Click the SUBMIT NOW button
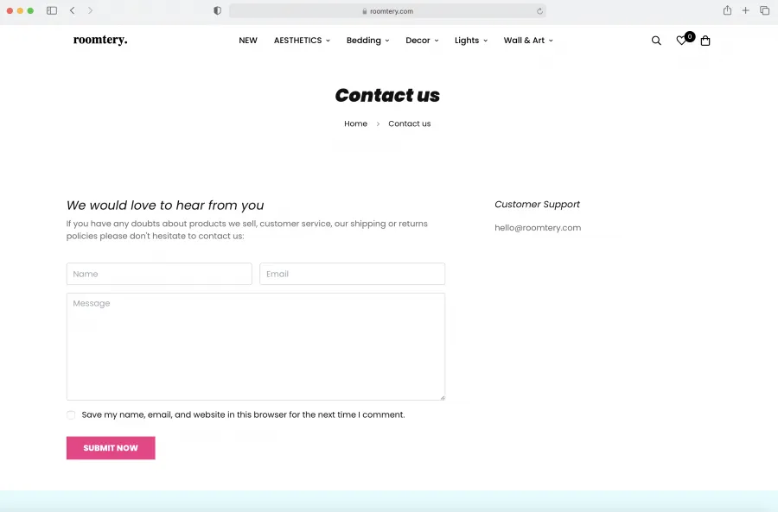Viewport: 778px width, 512px height. (x=111, y=448)
